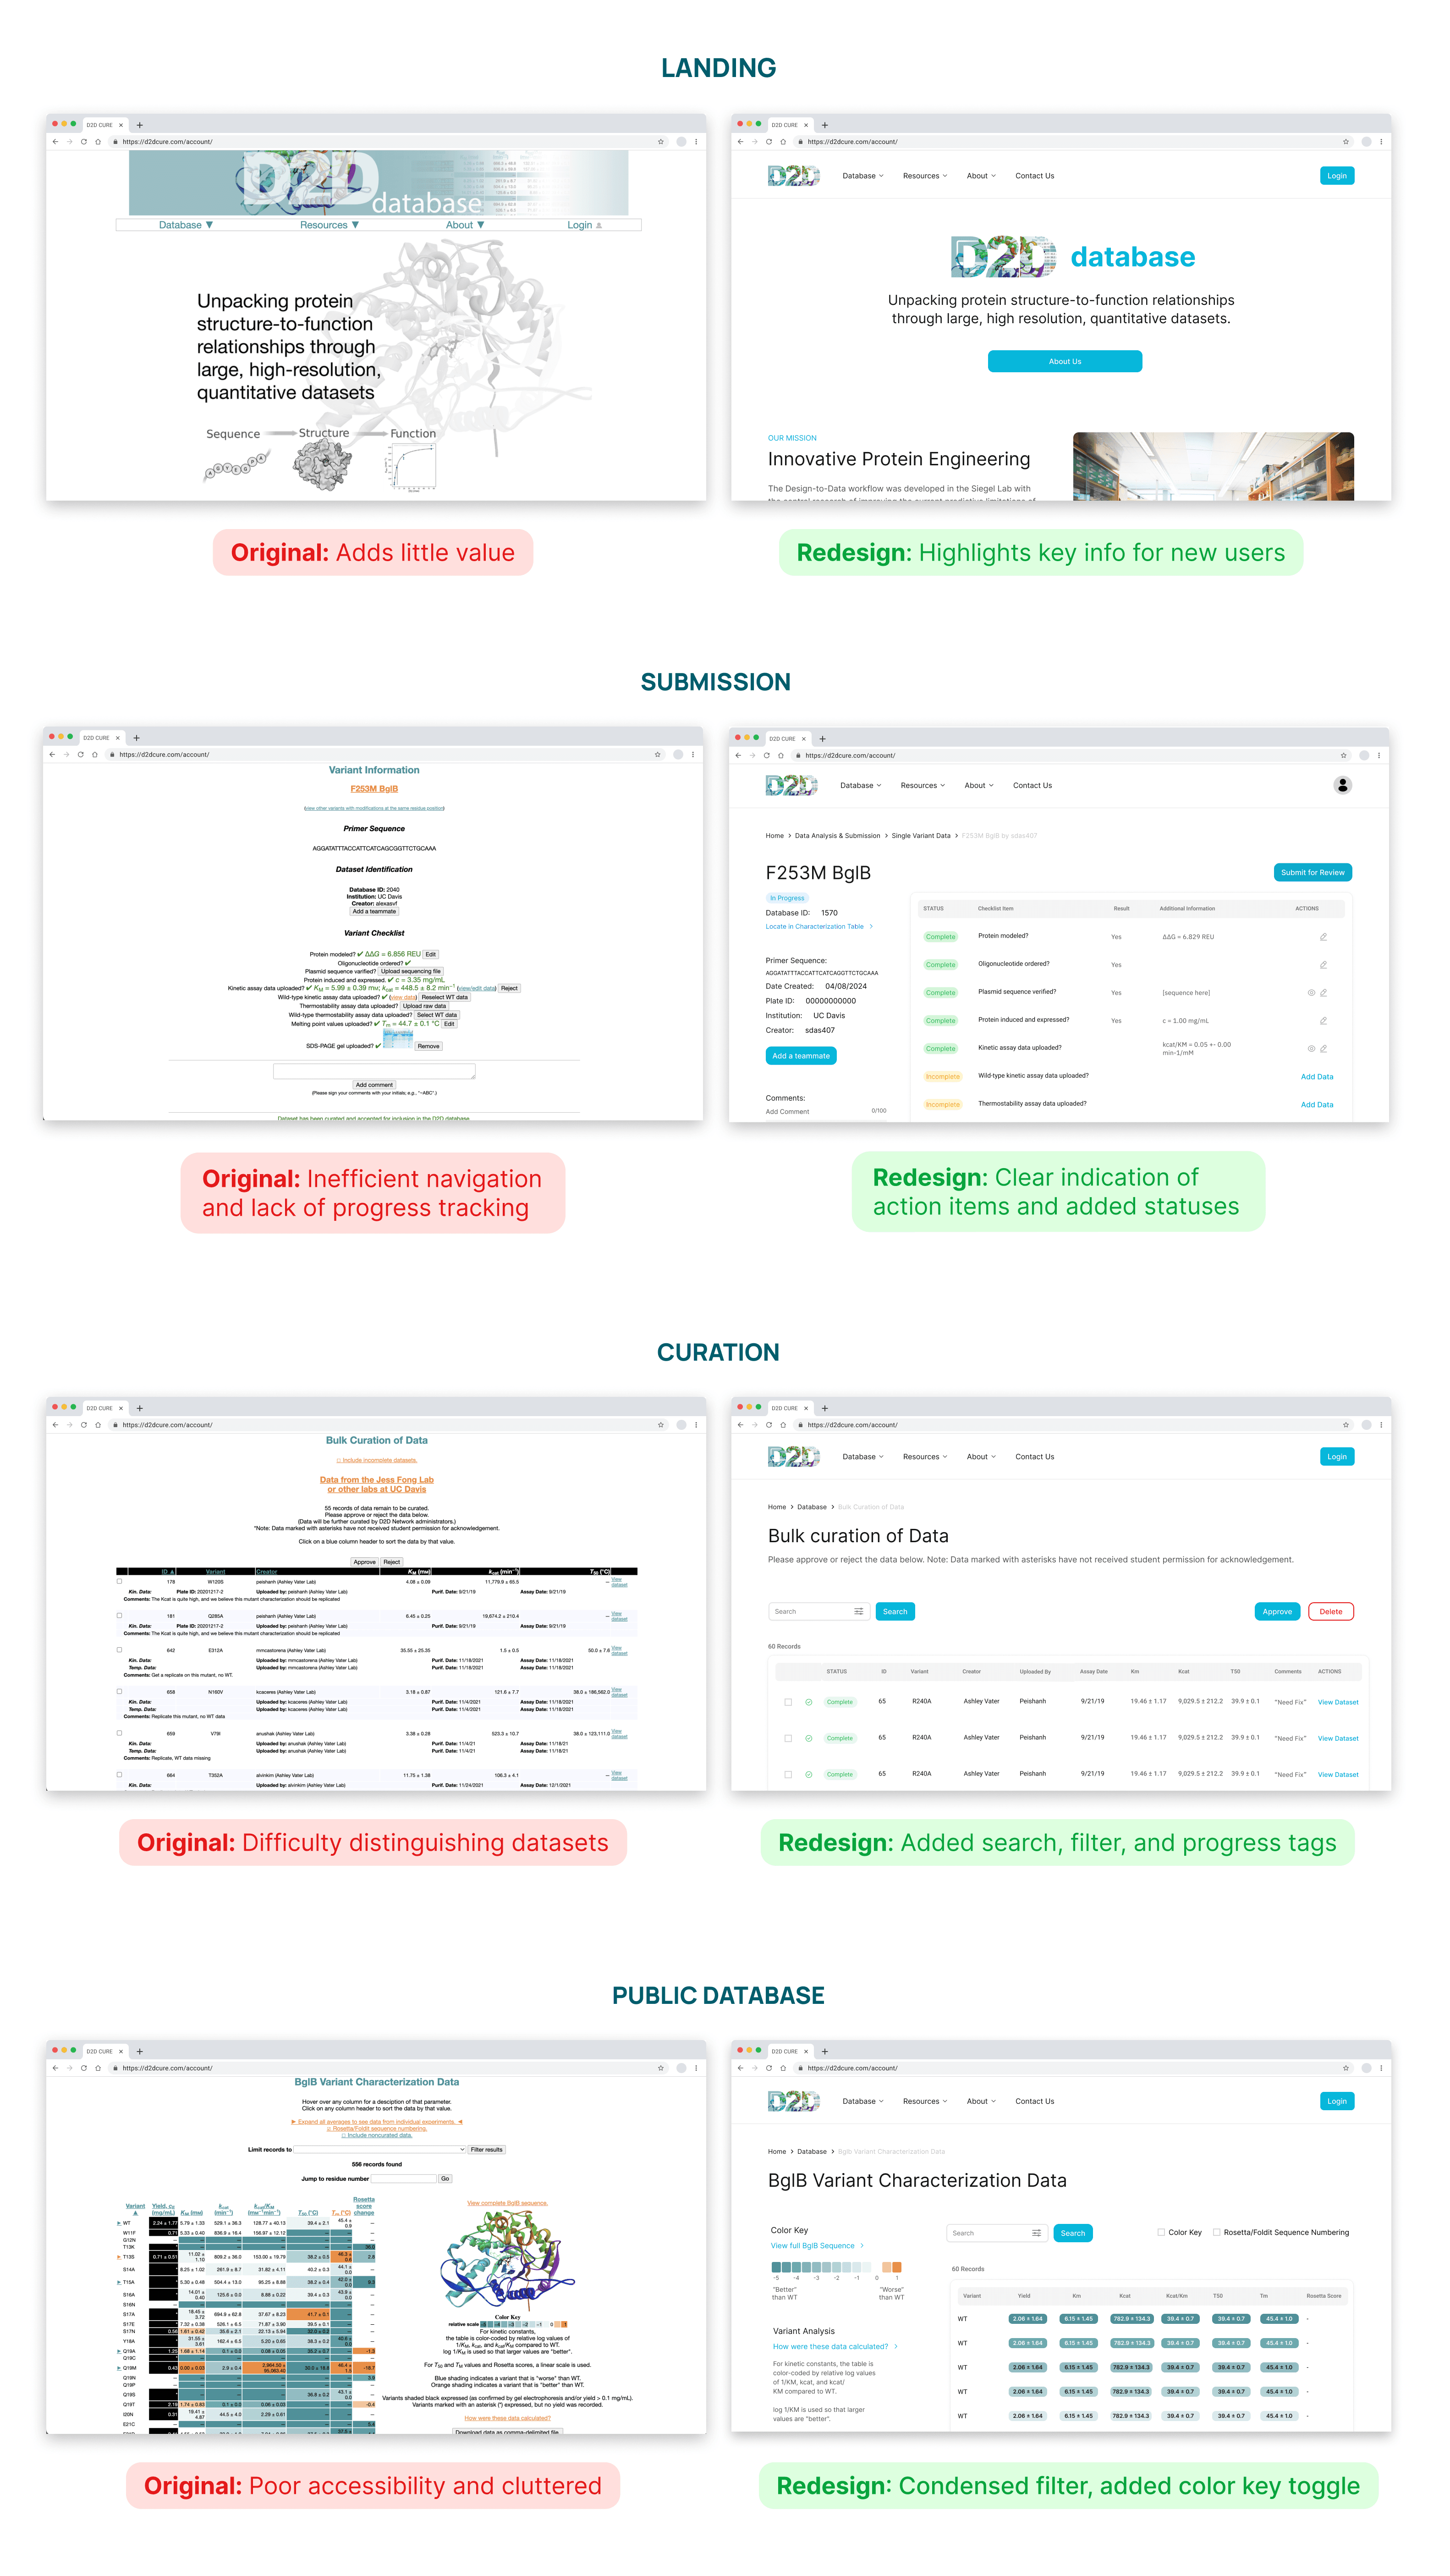Click the back arrow in Landing redesign browser
This screenshot has width=1450, height=2576.
click(x=741, y=142)
